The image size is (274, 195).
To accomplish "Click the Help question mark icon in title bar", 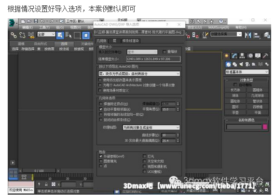I will click(x=221, y=21).
